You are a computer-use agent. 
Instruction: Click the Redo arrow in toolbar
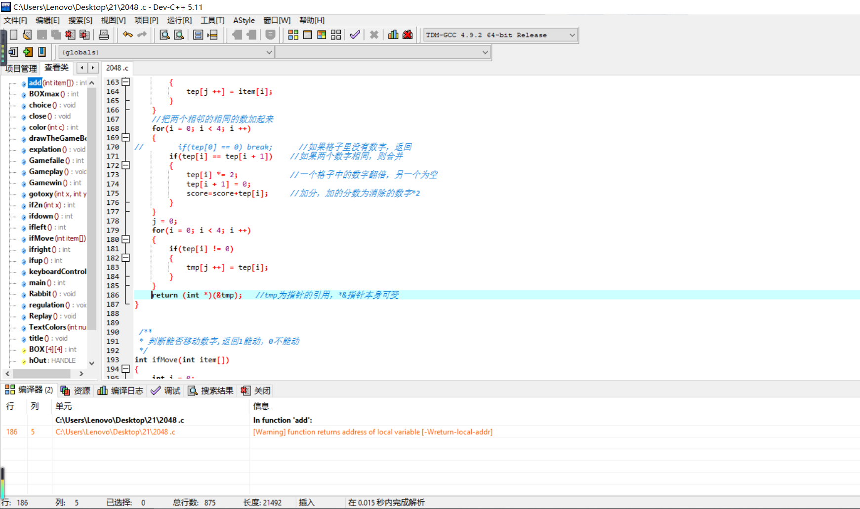click(x=142, y=35)
